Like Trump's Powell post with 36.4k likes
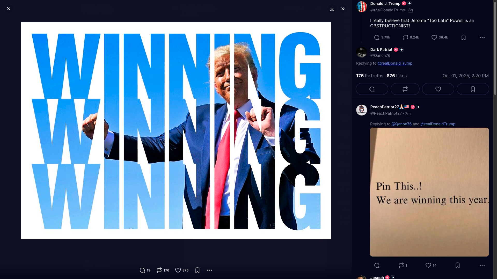 pyautogui.click(x=440, y=37)
